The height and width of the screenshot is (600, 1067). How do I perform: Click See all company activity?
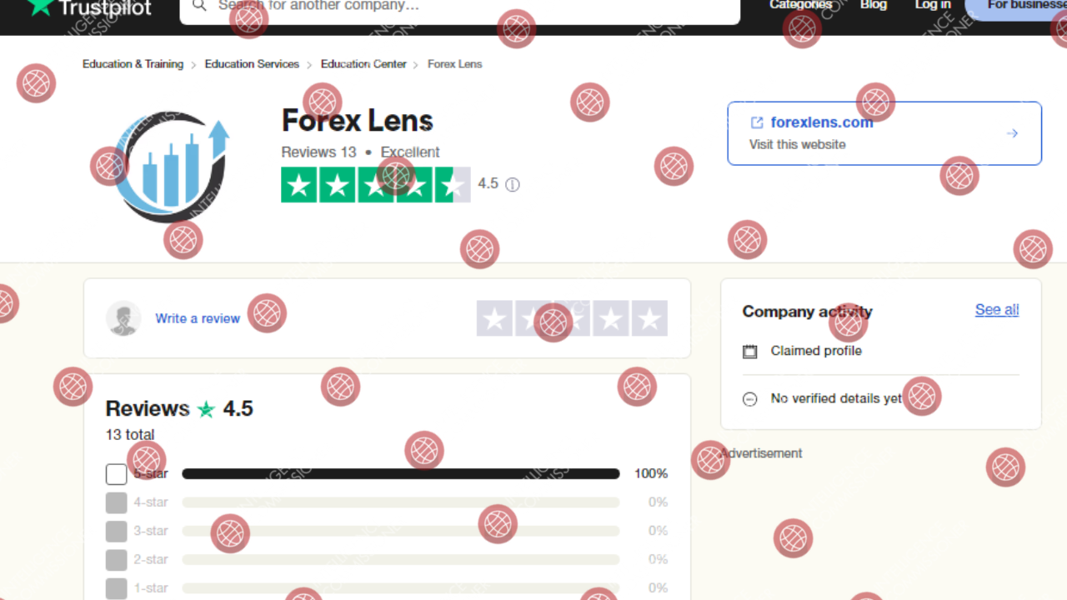click(997, 310)
